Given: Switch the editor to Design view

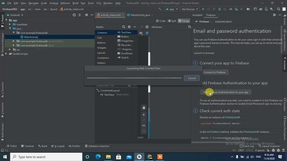Looking at the screenshot, I should 184,21.
